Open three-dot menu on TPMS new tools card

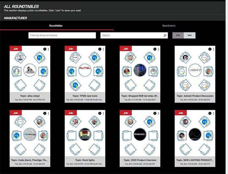104,49
